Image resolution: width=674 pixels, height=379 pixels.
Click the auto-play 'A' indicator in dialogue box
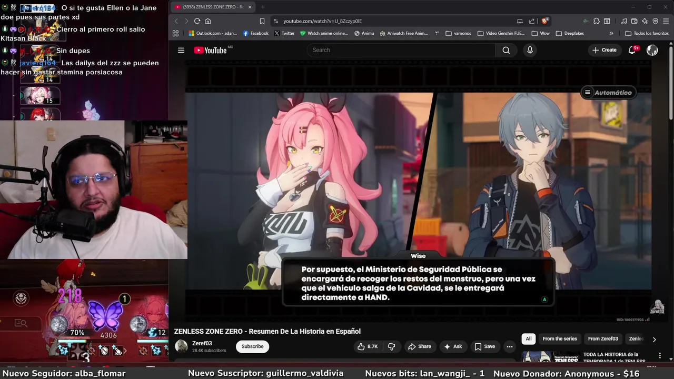(544, 300)
